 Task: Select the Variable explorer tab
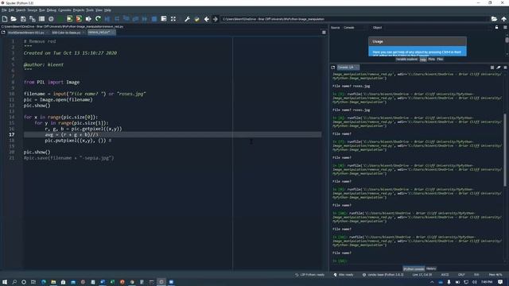click(406, 60)
